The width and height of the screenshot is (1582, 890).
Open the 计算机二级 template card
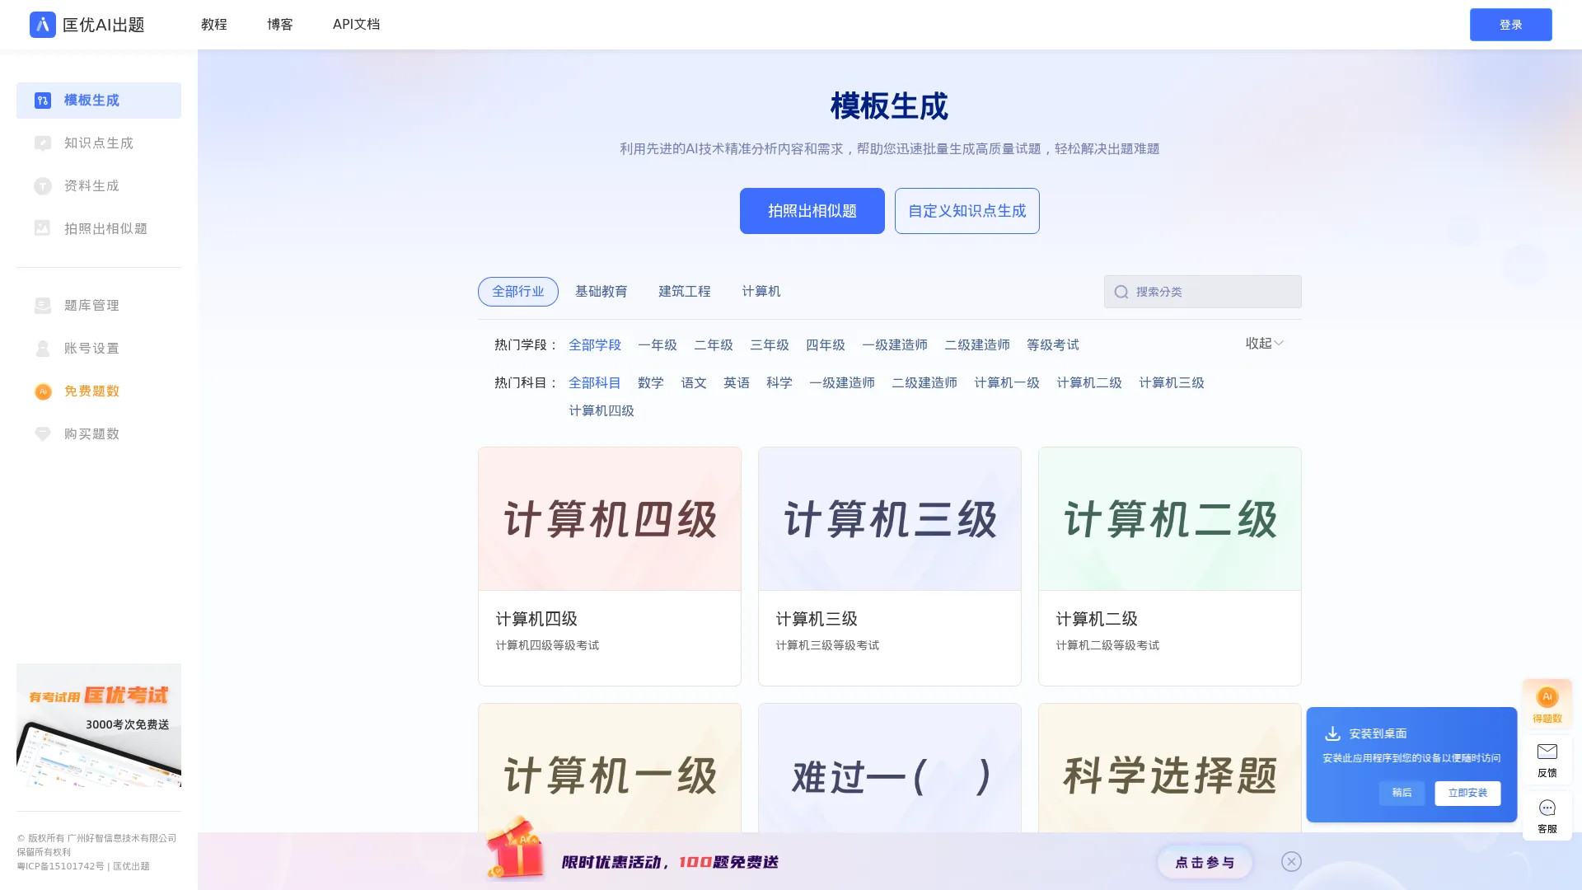click(x=1170, y=567)
